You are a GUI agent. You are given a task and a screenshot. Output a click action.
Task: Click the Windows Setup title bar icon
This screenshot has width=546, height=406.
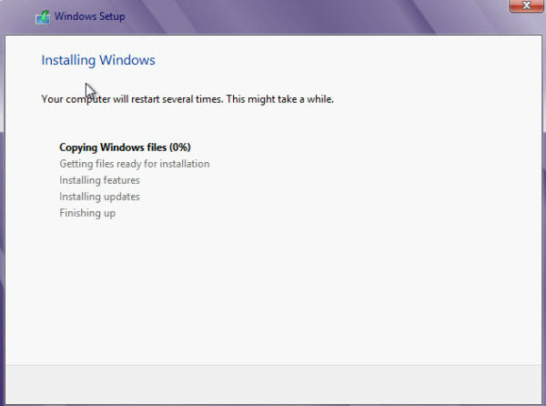pyautogui.click(x=43, y=17)
